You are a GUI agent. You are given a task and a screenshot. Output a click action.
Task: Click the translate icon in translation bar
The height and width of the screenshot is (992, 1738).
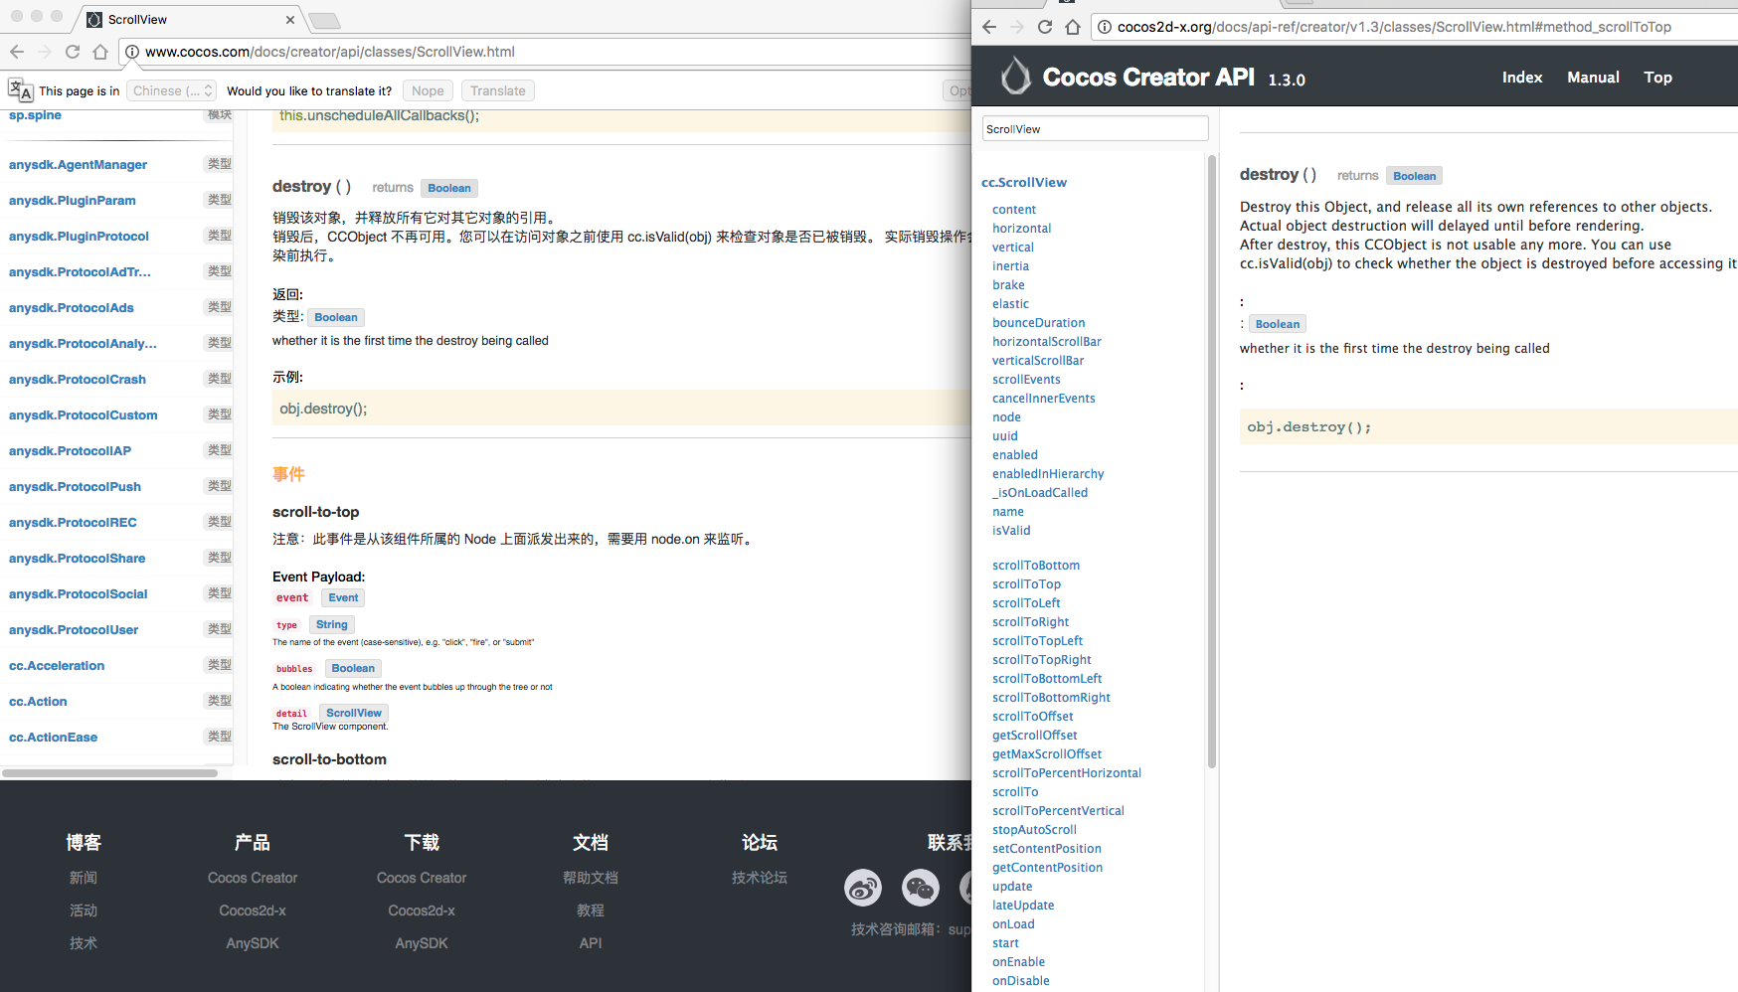[x=20, y=90]
